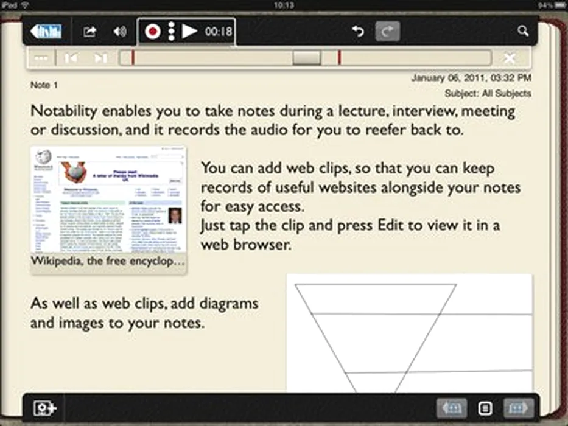Open search with the magnifier icon
This screenshot has width=568, height=426.
coord(522,31)
